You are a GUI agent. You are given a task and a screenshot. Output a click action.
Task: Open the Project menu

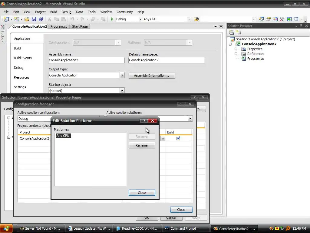[x=40, y=12]
